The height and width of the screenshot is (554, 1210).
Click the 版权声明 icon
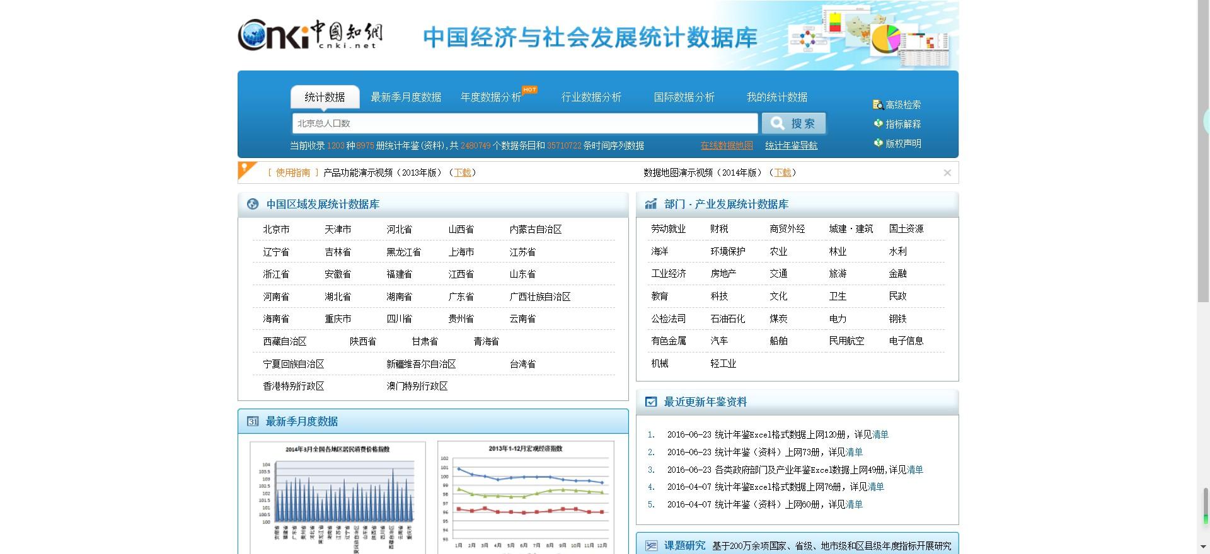click(878, 143)
